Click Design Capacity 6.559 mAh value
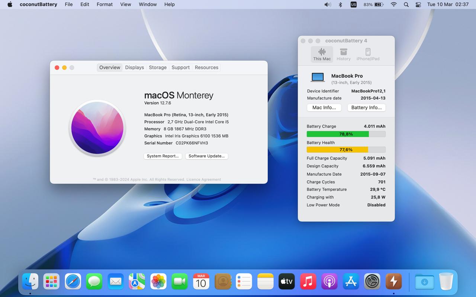476x297 pixels. [374, 166]
